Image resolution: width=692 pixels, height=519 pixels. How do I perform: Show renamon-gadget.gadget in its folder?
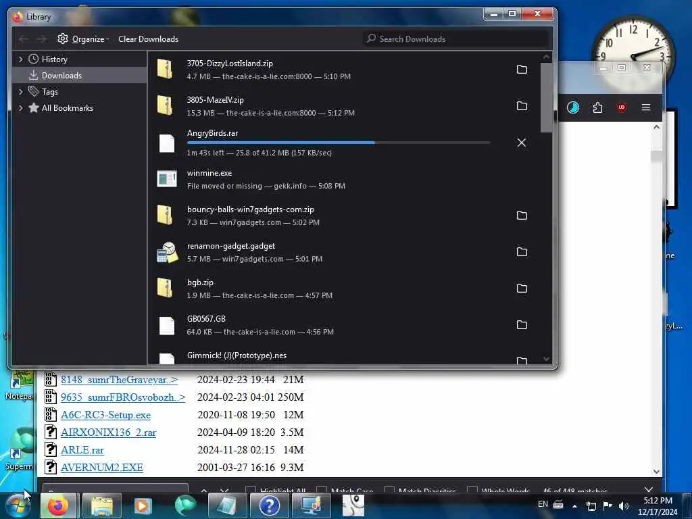[522, 252]
